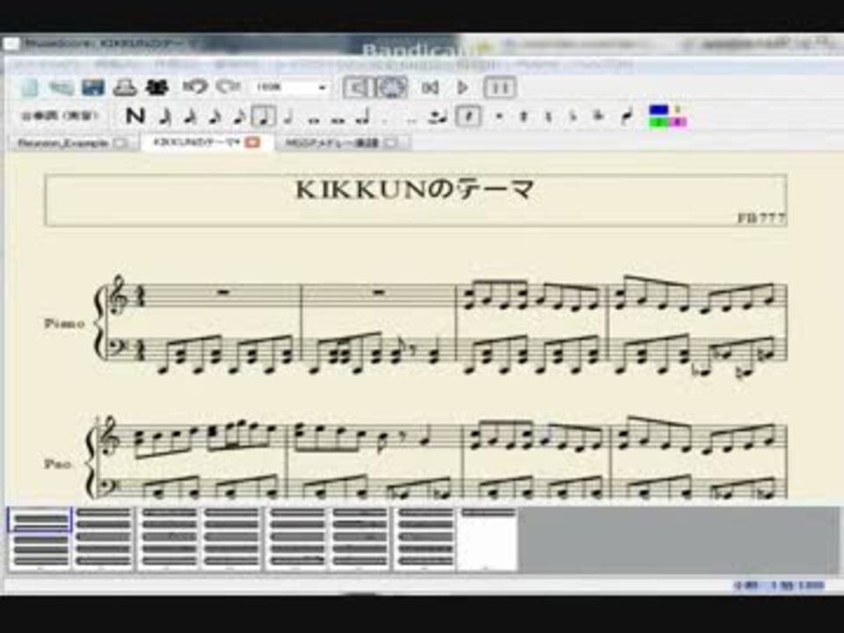844x633 pixels.
Task: Toggle the MIDI input button beside the speaker
Action: point(392,87)
